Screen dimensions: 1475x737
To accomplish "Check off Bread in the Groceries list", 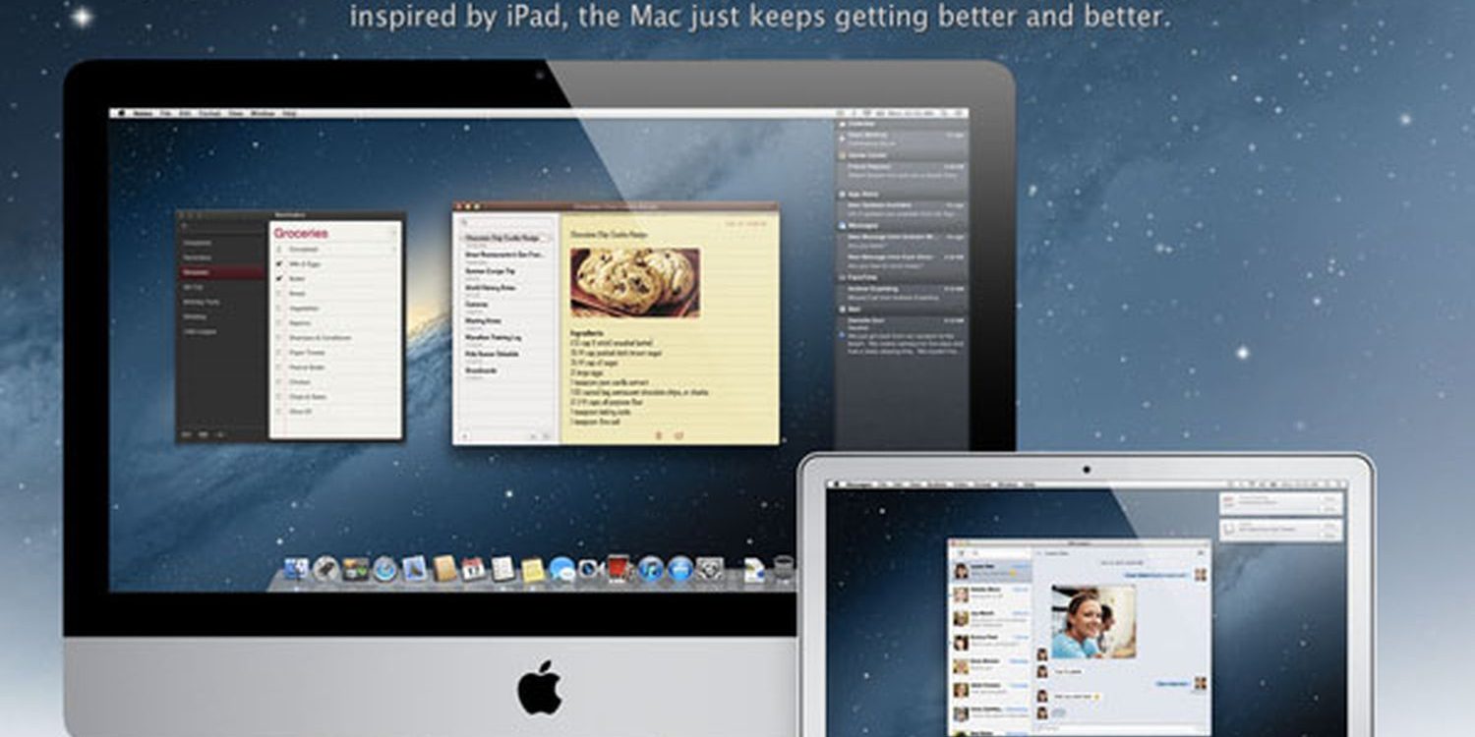I will (x=278, y=294).
